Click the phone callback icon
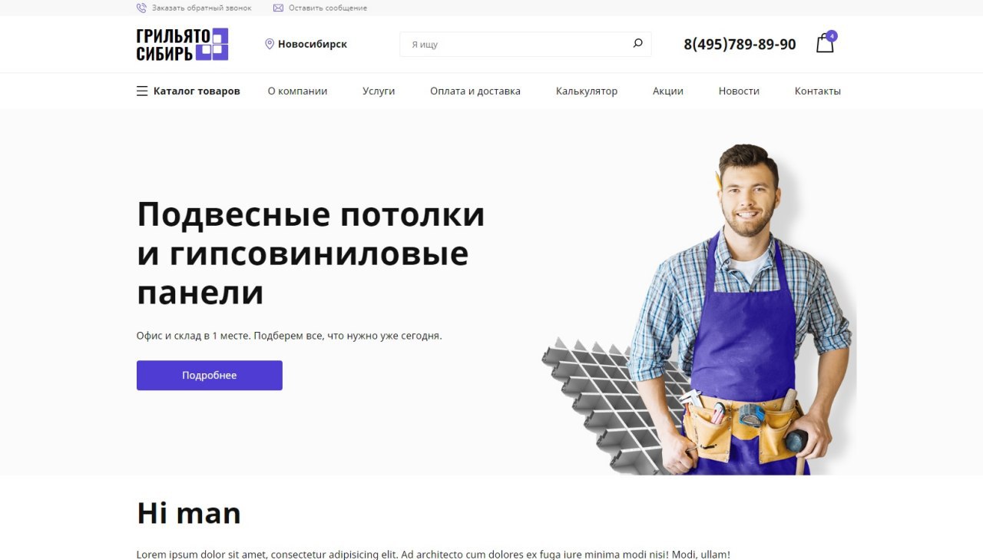983x560 pixels. coord(141,8)
